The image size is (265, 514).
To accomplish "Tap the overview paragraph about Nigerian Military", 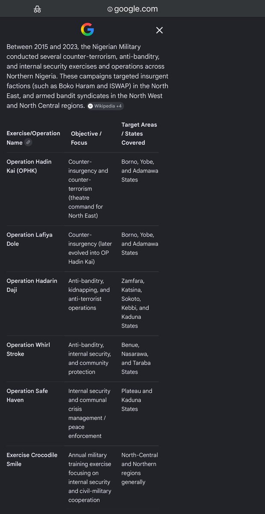I will [87, 76].
